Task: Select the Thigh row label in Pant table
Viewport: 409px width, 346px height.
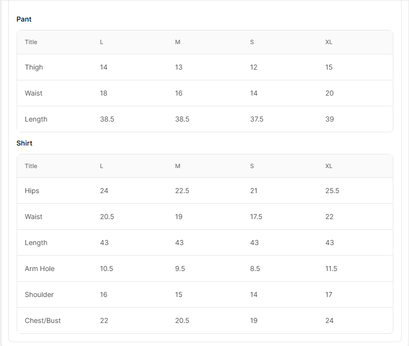Action: click(x=34, y=67)
